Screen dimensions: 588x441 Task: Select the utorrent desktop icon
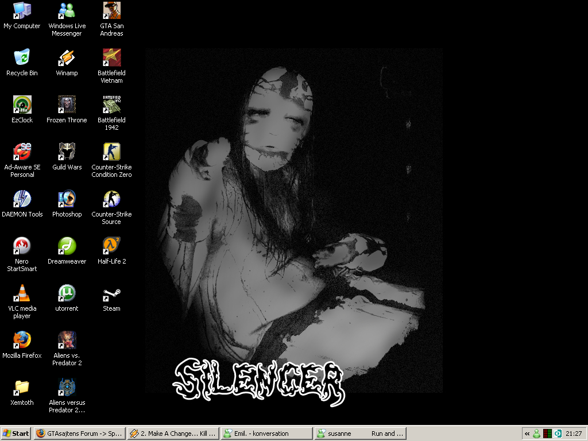tap(67, 293)
